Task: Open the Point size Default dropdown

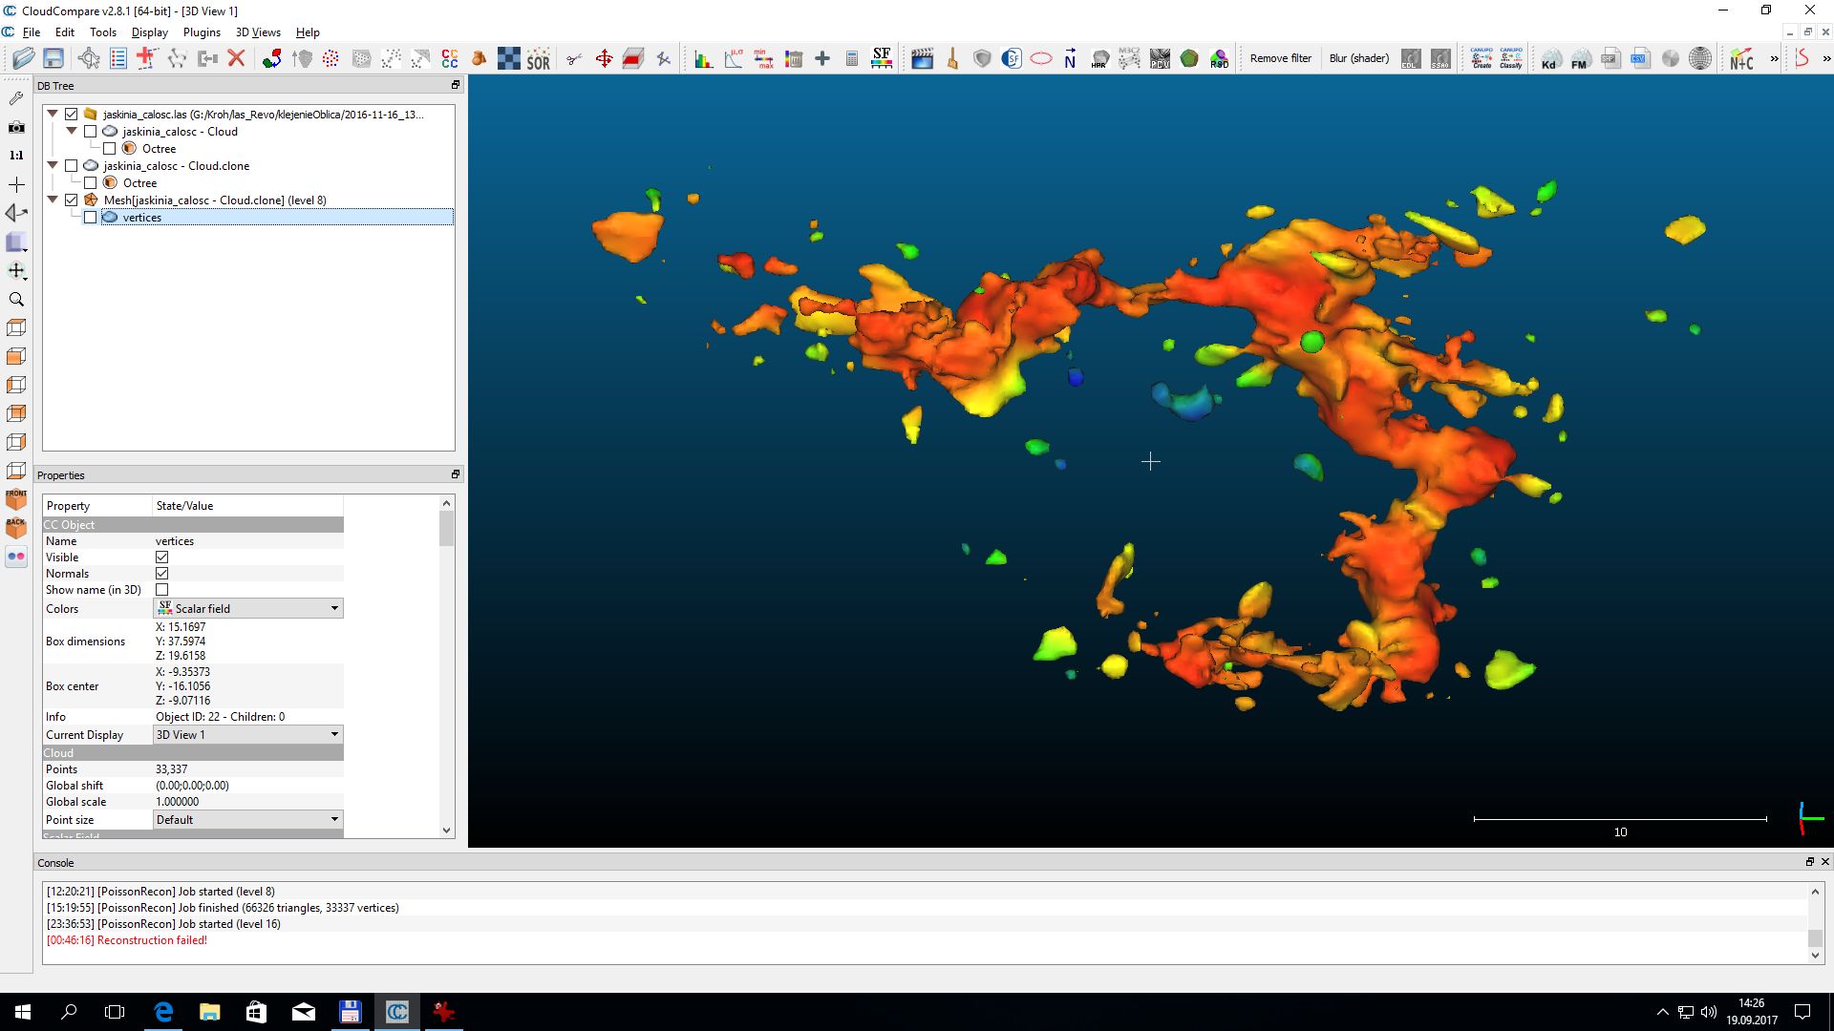Action: coord(248,820)
